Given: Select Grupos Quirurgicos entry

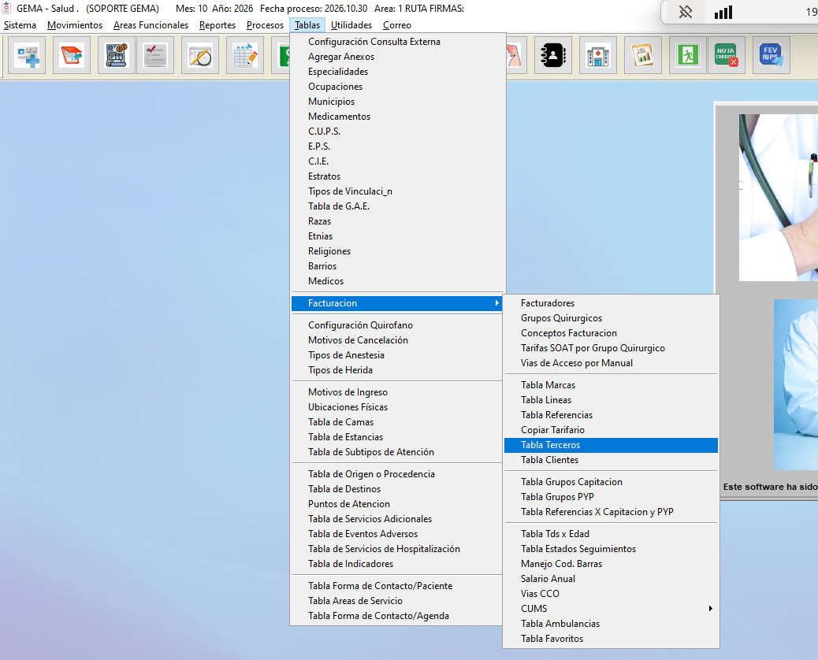Looking at the screenshot, I should pyautogui.click(x=611, y=318).
